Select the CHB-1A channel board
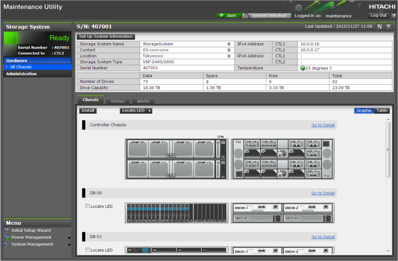This screenshot has width=398, height=261. point(252,164)
